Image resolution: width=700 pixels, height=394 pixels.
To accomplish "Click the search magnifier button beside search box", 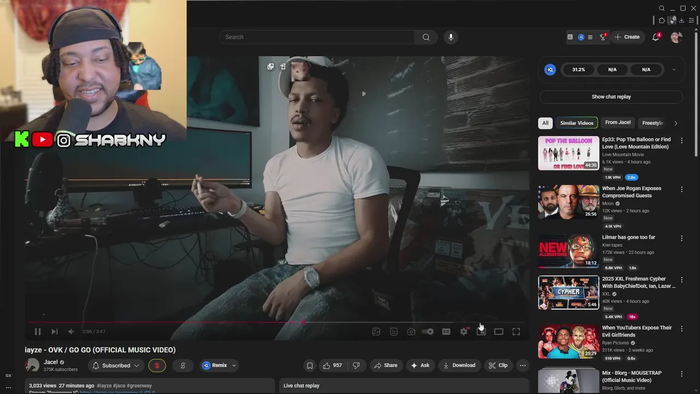I will coord(426,37).
